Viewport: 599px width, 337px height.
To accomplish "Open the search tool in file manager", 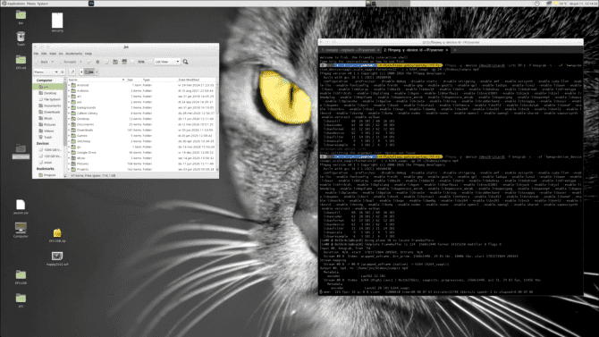I will pos(185,62).
